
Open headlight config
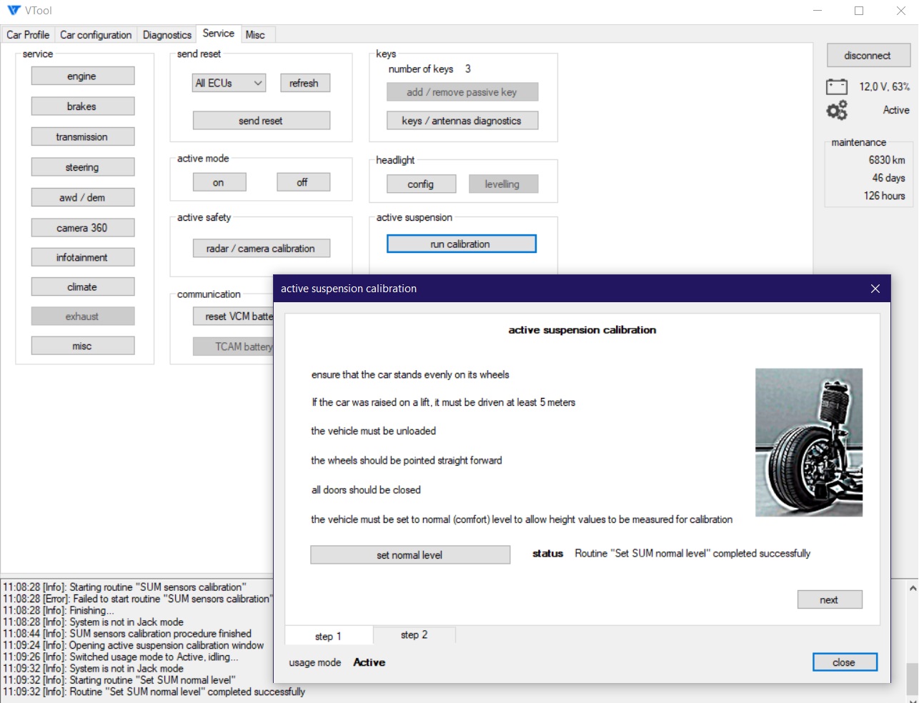coord(420,184)
